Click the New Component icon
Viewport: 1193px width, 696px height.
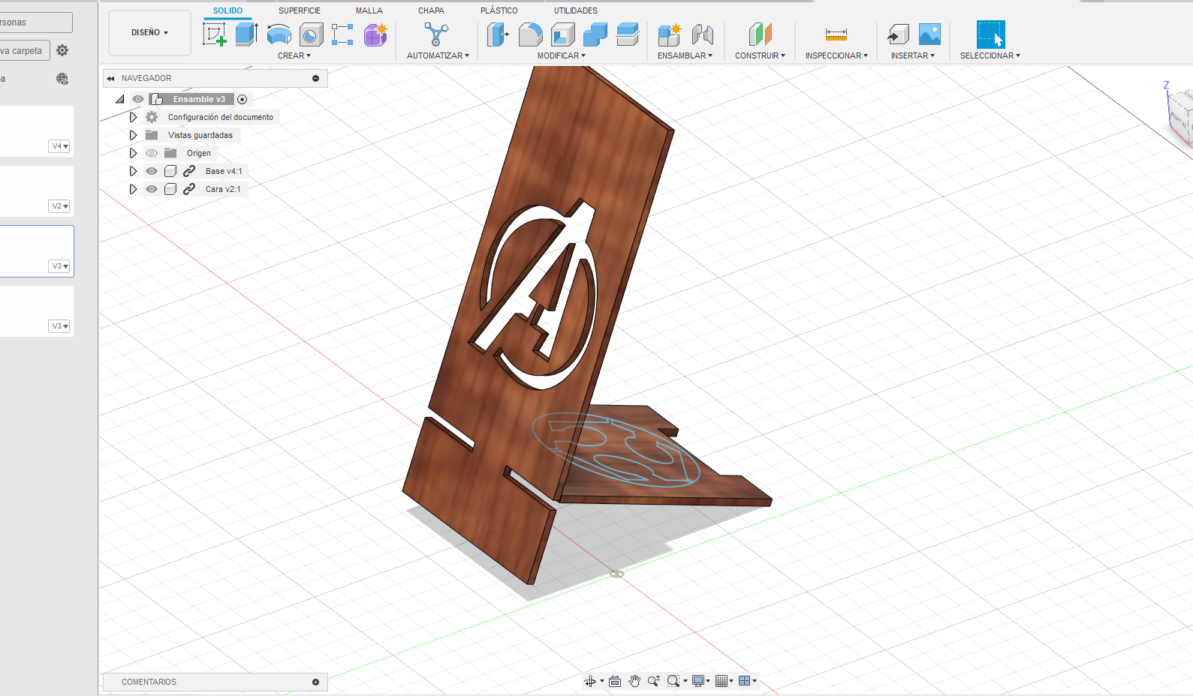point(669,34)
